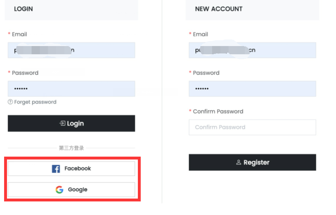Click the person icon on Register button

tap(238, 162)
